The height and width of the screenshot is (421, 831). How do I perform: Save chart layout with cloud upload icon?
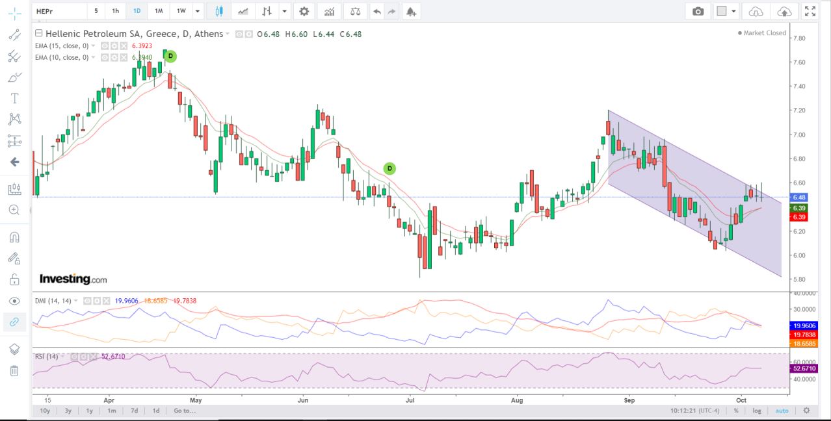(784, 11)
